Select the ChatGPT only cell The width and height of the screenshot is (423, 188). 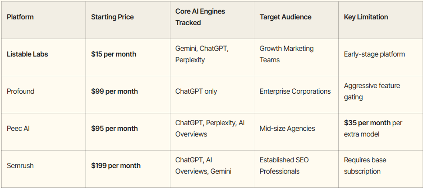pos(196,91)
